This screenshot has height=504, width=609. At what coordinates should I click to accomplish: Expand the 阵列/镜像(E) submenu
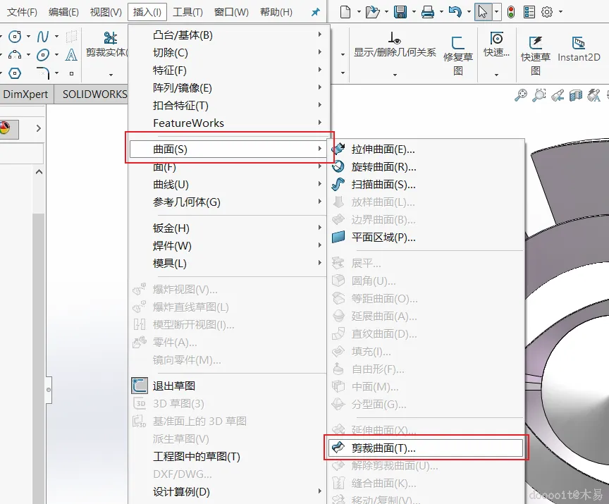228,87
